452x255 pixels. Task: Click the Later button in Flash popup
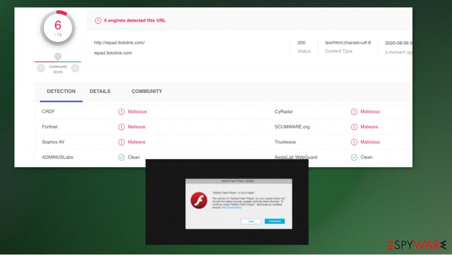pos(251,221)
